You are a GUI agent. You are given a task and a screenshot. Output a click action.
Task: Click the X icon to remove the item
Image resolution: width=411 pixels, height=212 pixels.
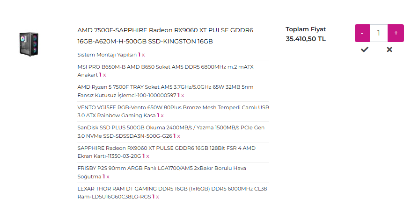(389, 49)
